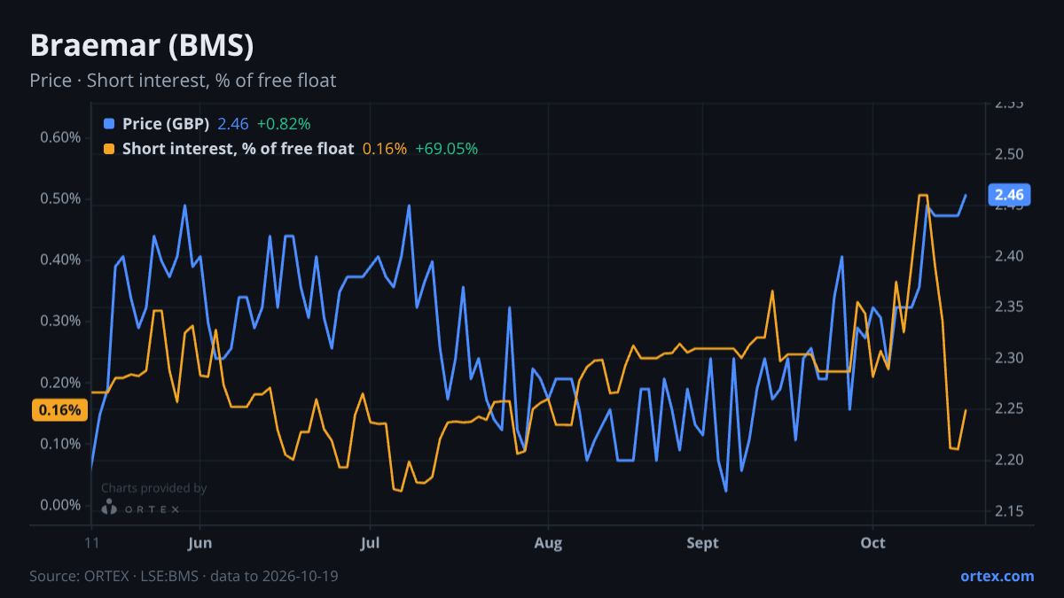Click the '11' start date axis label
The height and width of the screenshot is (598, 1064).
(91, 543)
